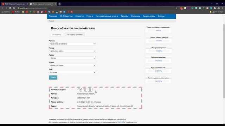Close the postal search tab
225x126 pixels.
tap(55, 4)
